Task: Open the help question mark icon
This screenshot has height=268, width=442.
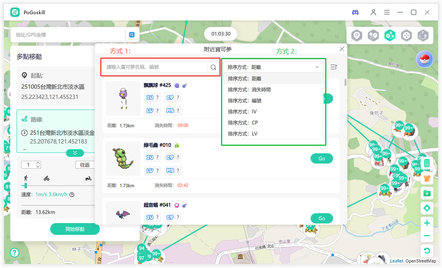Action: coord(14,253)
